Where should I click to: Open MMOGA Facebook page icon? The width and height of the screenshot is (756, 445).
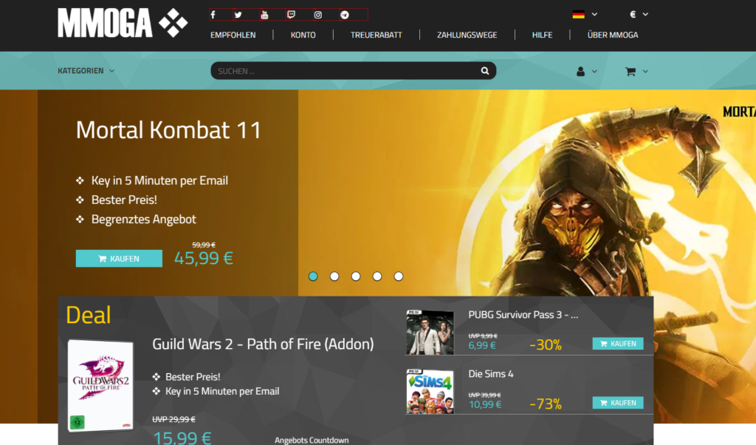pyautogui.click(x=213, y=15)
